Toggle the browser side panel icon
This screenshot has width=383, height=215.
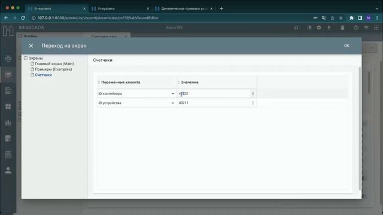360,18
